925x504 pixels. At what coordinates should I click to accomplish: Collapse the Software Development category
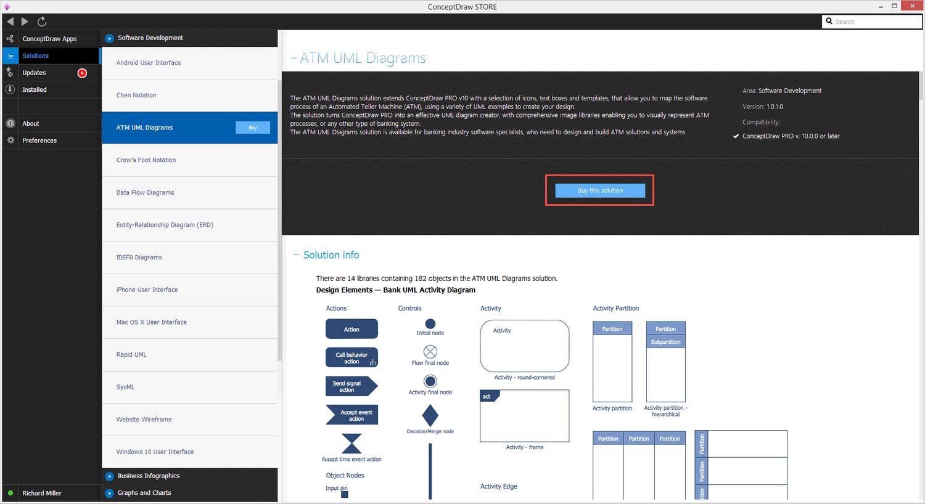pos(109,38)
